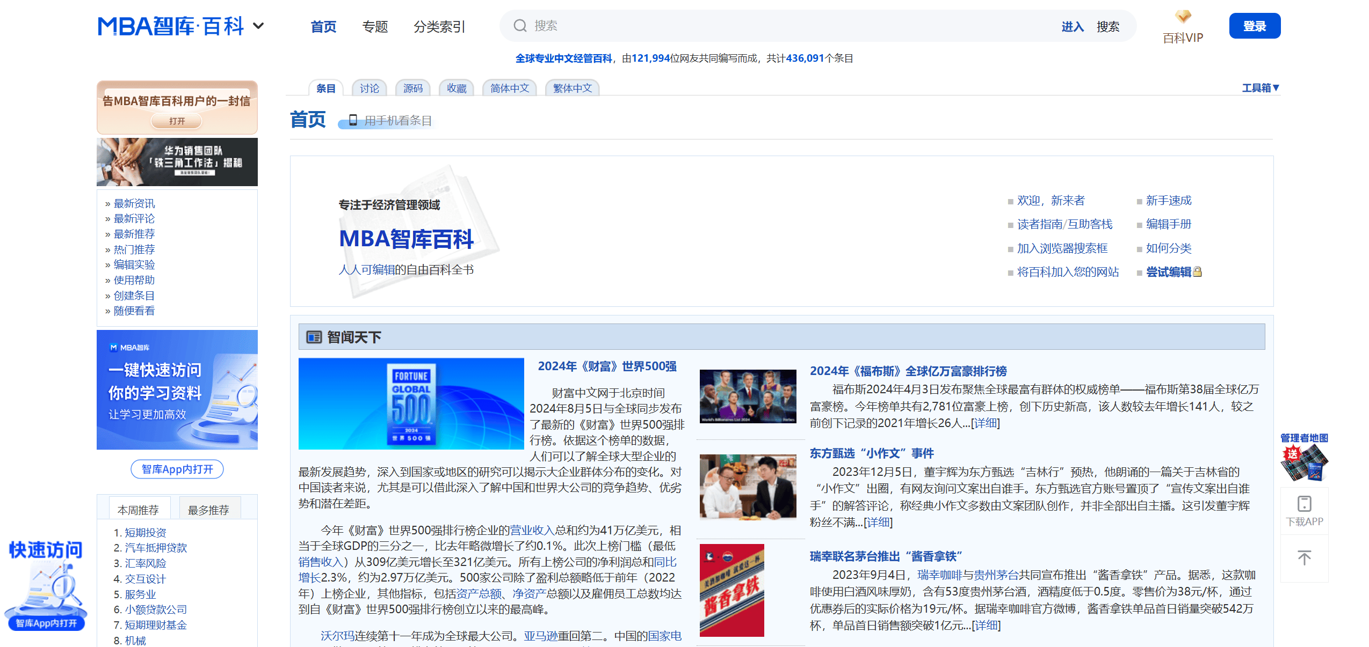Click the search magnifier icon
The width and height of the screenshot is (1369, 647).
click(x=519, y=26)
